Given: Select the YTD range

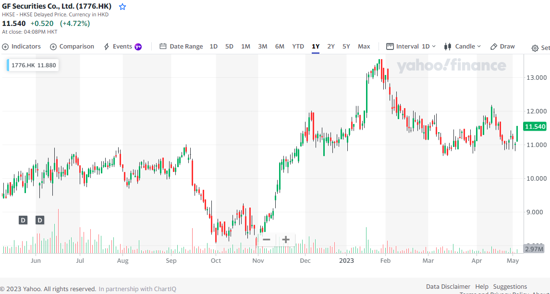Looking at the screenshot, I should coord(298,46).
